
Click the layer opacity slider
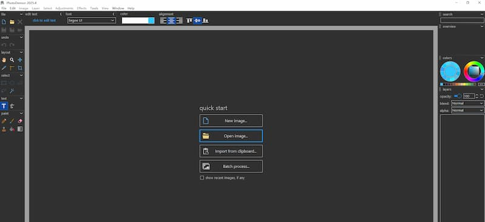coord(458,96)
